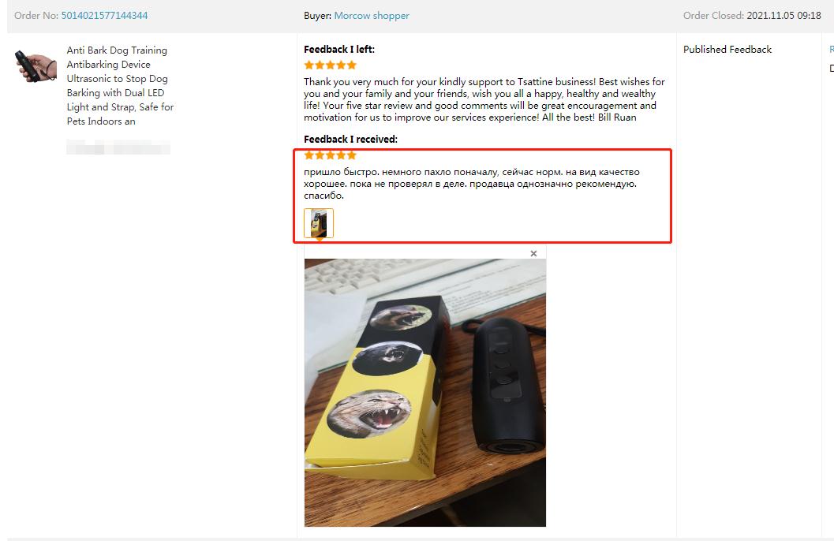The image size is (834, 541).
Task: Open buyer Morcow shopper's profile
Action: click(372, 16)
